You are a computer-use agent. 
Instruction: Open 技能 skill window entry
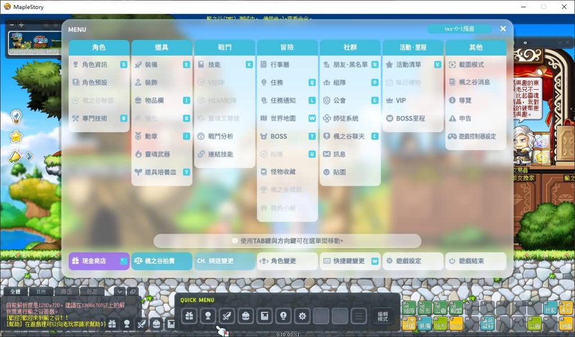225,64
